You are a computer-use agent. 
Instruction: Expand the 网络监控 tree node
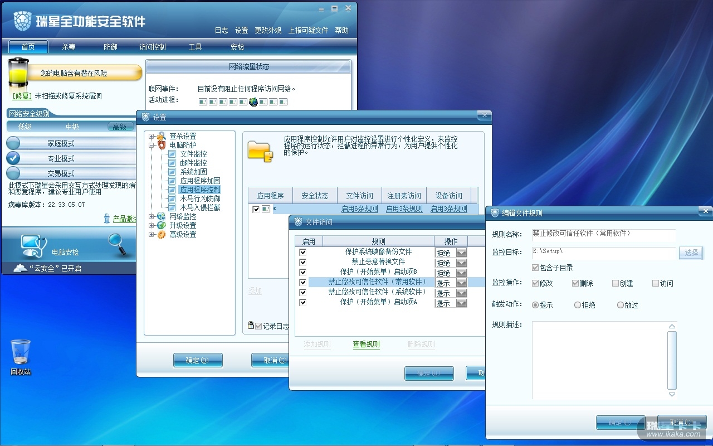click(152, 216)
